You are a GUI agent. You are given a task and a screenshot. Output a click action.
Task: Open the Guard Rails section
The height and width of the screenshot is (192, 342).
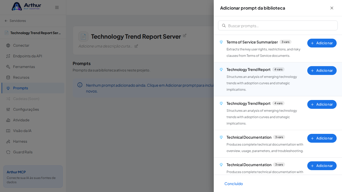[x=33, y=152]
